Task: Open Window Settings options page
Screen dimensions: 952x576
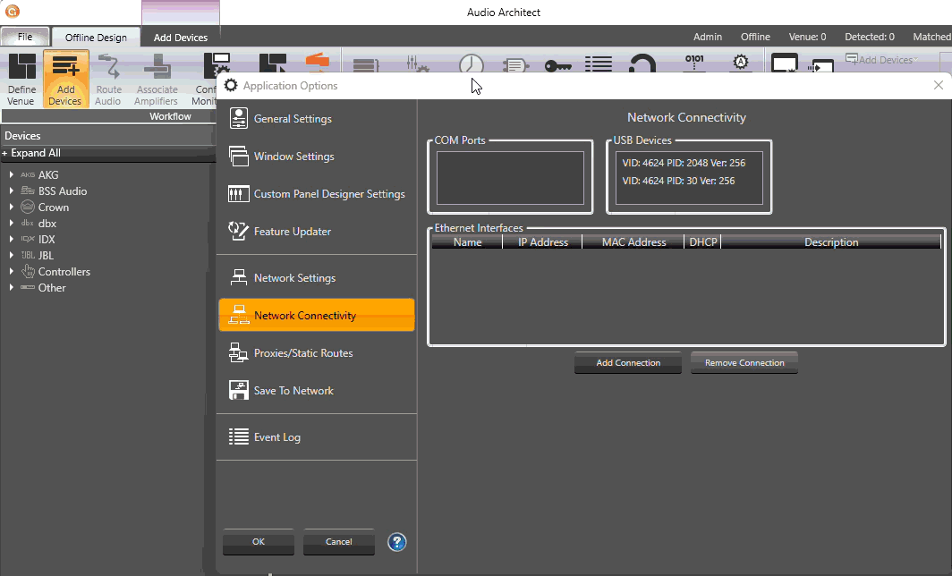Action: [x=293, y=157]
